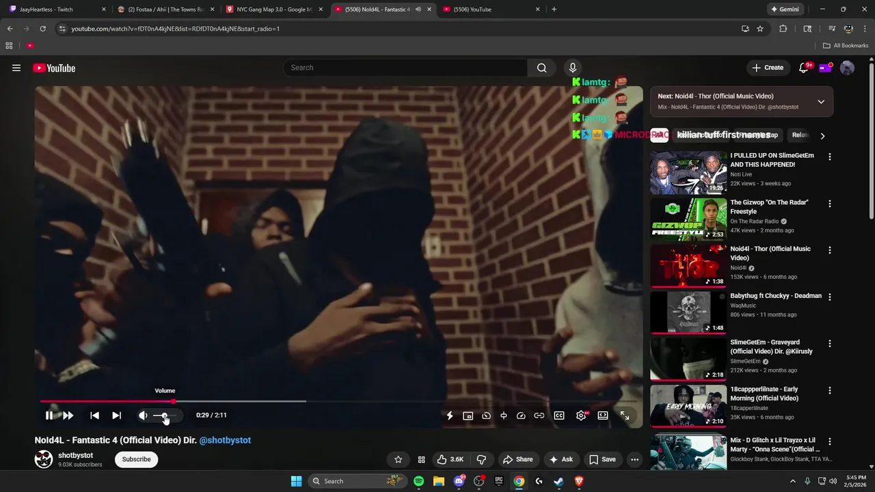Image resolution: width=875 pixels, height=492 pixels.
Task: Open Discord from the taskbar
Action: tap(459, 481)
